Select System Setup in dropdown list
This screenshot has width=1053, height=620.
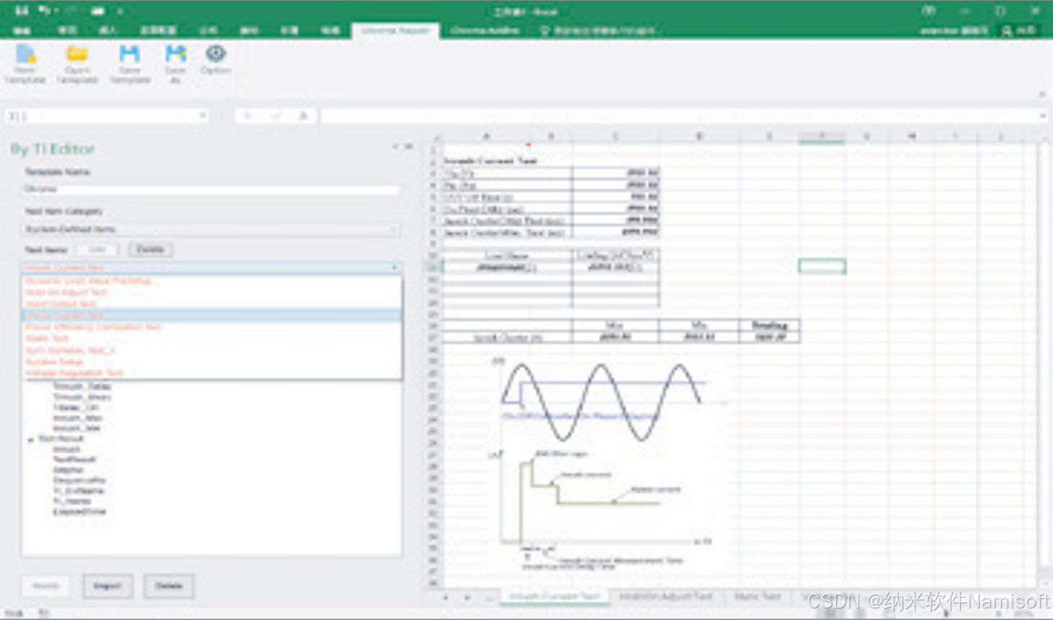(211, 361)
